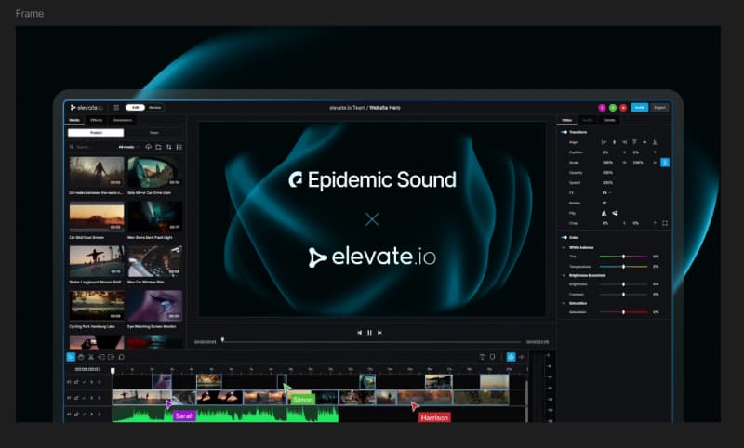Pause playback in the preview
This screenshot has height=448, width=744.
369,333
